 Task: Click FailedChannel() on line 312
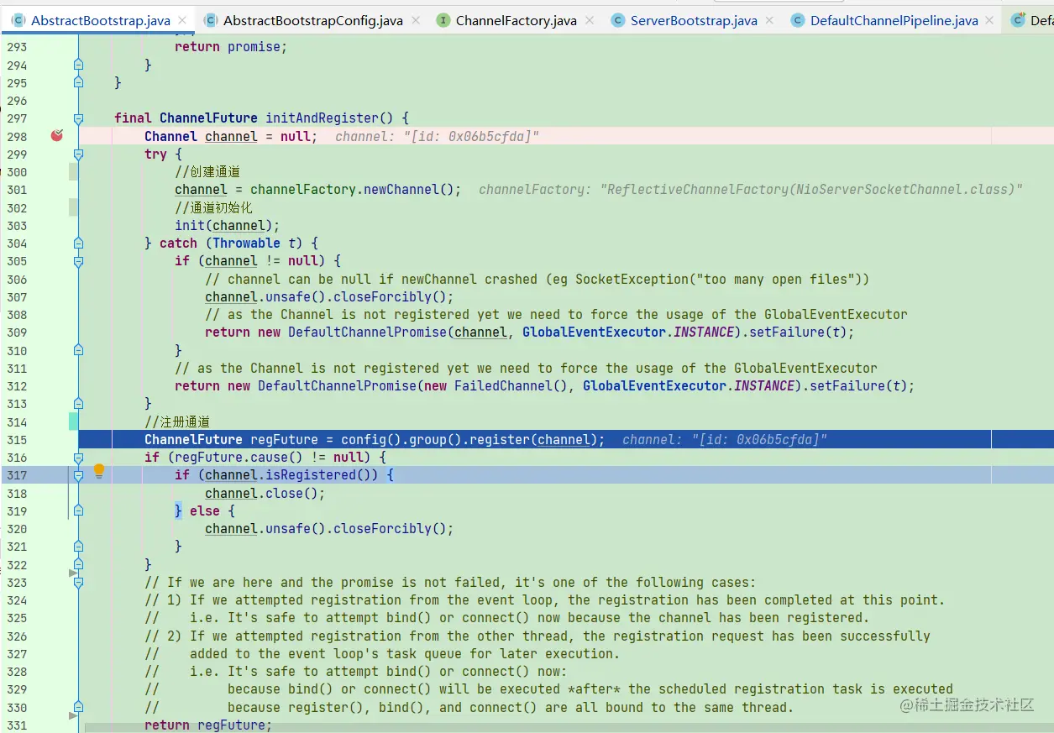(x=511, y=386)
